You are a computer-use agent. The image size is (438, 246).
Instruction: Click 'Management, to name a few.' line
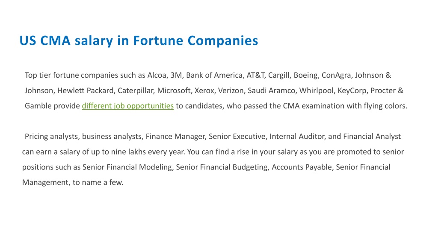pos(73,183)
